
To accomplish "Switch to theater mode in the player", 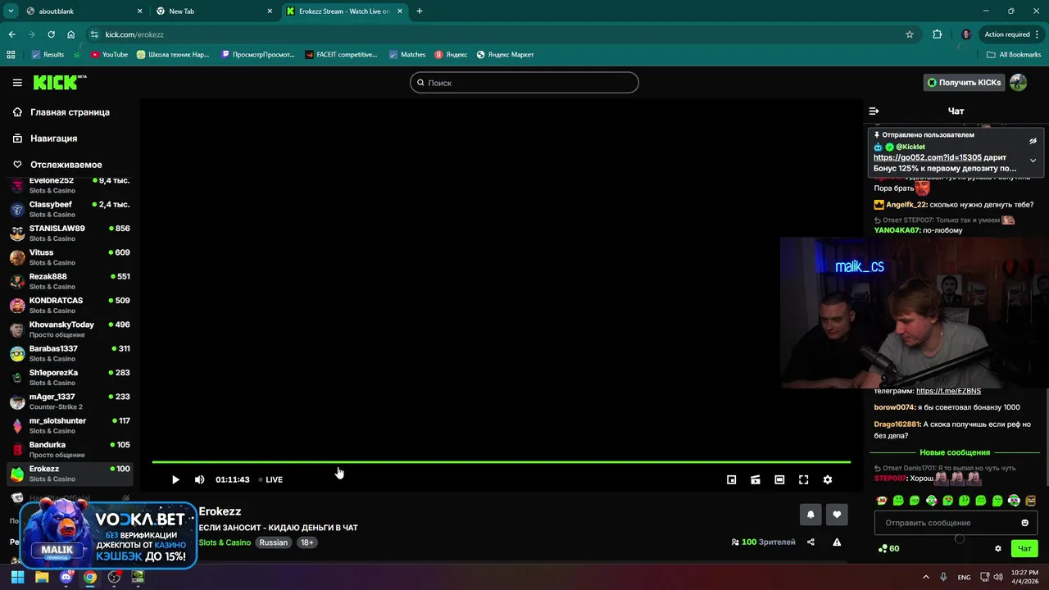I will 779,479.
